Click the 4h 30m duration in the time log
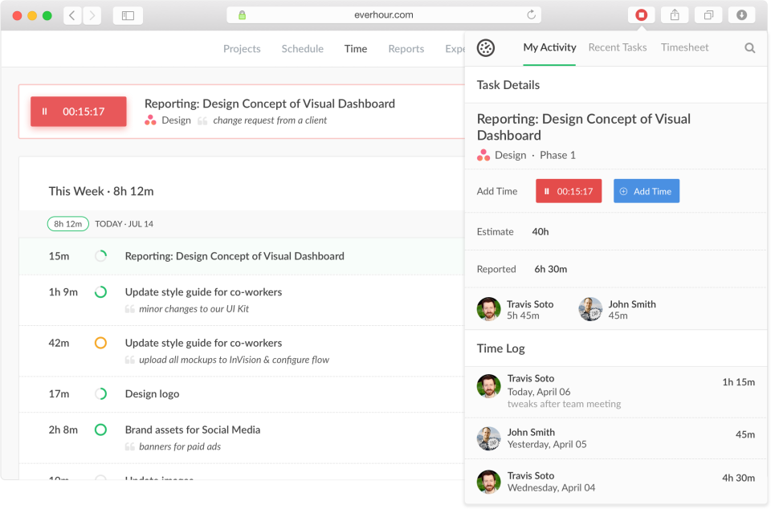The image size is (771, 509). [738, 478]
